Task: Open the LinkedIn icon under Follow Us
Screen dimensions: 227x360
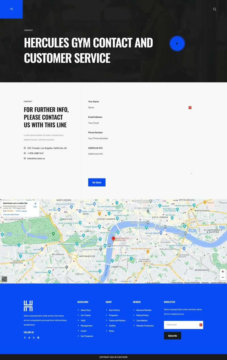Action: [38, 338]
